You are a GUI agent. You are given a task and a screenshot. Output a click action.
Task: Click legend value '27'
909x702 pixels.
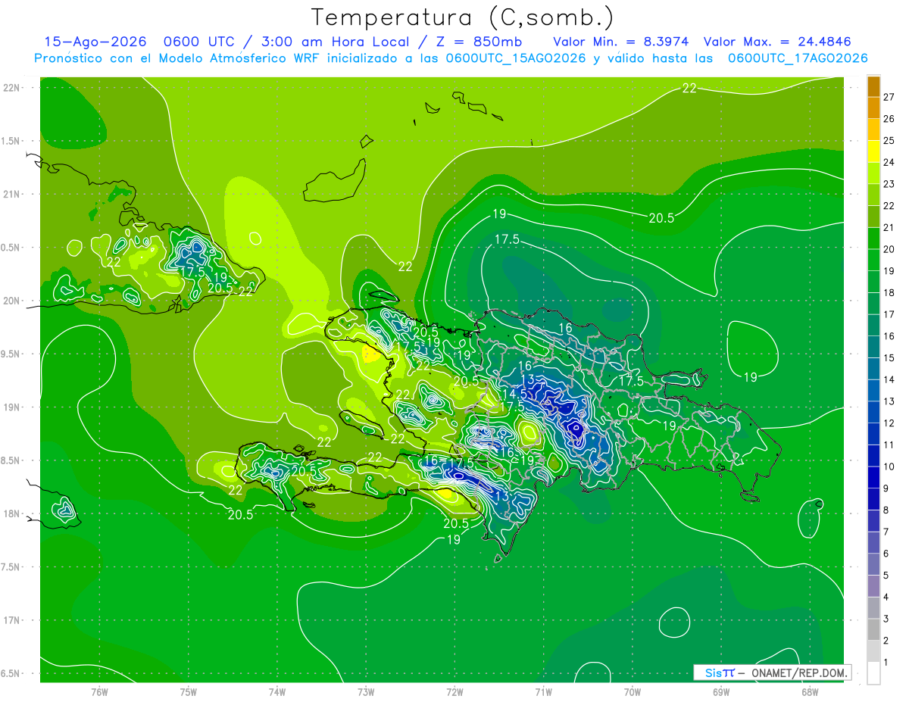point(889,97)
